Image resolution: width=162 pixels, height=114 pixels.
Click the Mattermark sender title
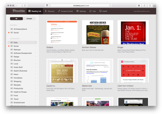pyautogui.click(x=87, y=86)
